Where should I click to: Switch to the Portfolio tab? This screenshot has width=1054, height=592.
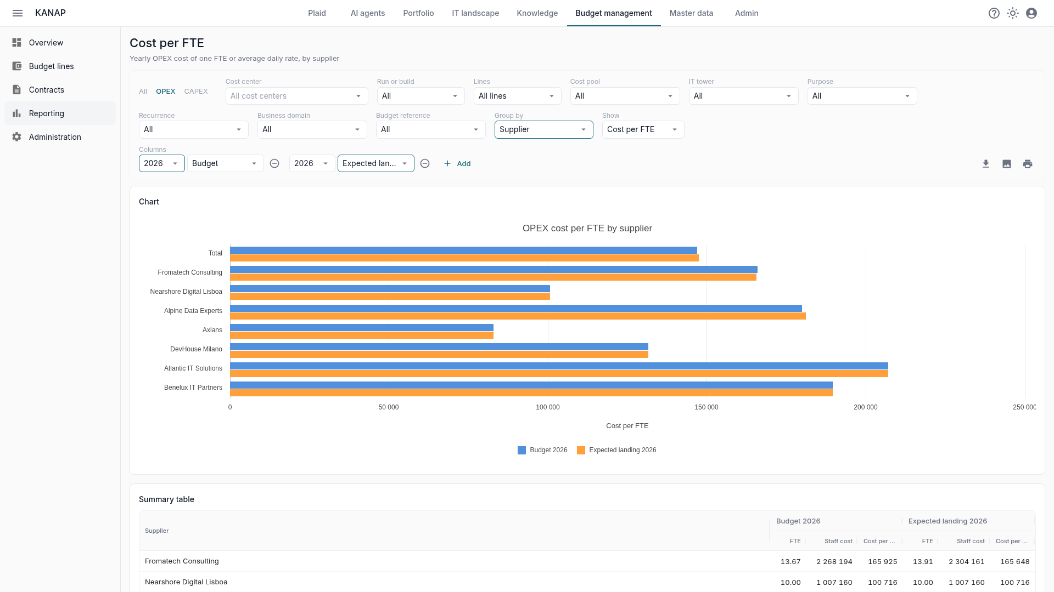coord(418,13)
